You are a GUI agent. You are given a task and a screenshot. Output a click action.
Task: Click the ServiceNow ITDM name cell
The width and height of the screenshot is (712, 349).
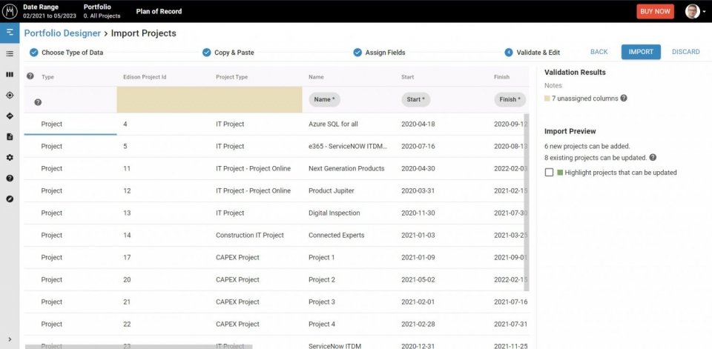[x=334, y=346]
